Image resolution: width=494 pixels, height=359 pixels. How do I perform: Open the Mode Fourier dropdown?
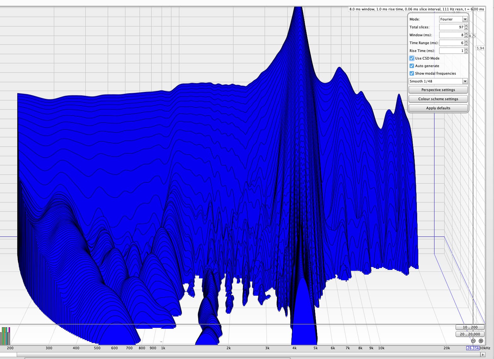(x=453, y=19)
